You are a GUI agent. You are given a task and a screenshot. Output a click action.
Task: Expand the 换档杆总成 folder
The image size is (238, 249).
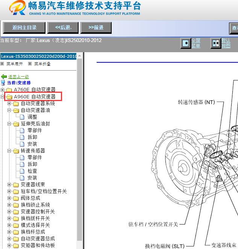click(x=9, y=232)
